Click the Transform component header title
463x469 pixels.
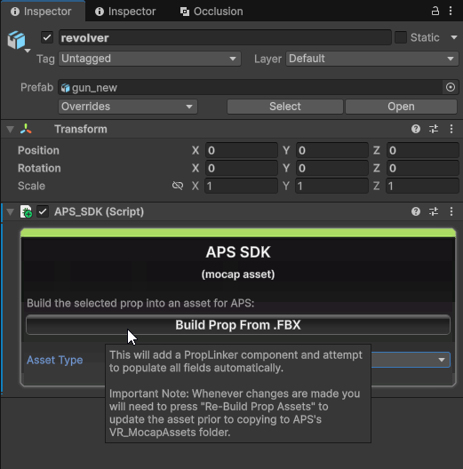81,129
